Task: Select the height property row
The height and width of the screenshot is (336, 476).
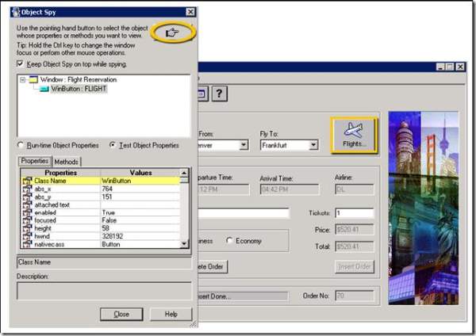Action: [101, 228]
